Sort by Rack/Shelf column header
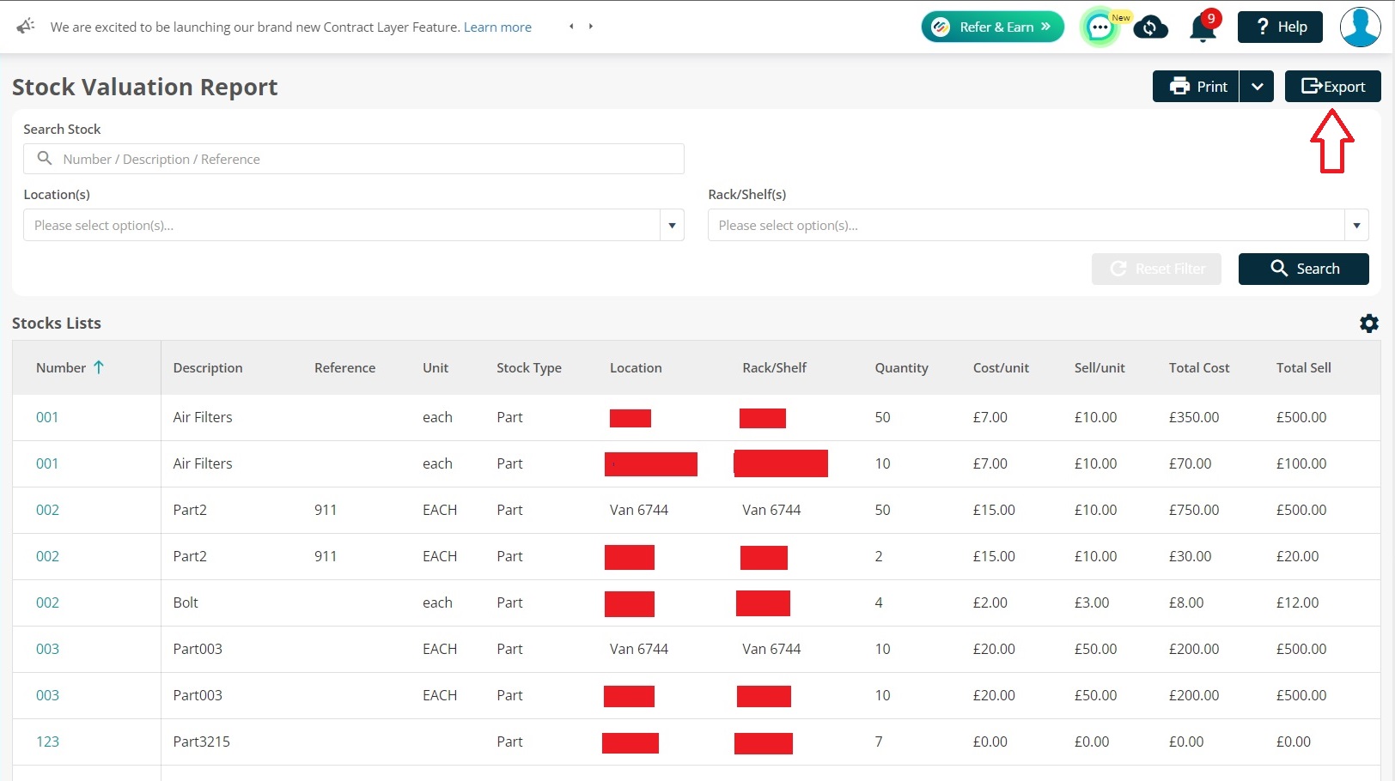Image resolution: width=1395 pixels, height=781 pixels. tap(774, 367)
